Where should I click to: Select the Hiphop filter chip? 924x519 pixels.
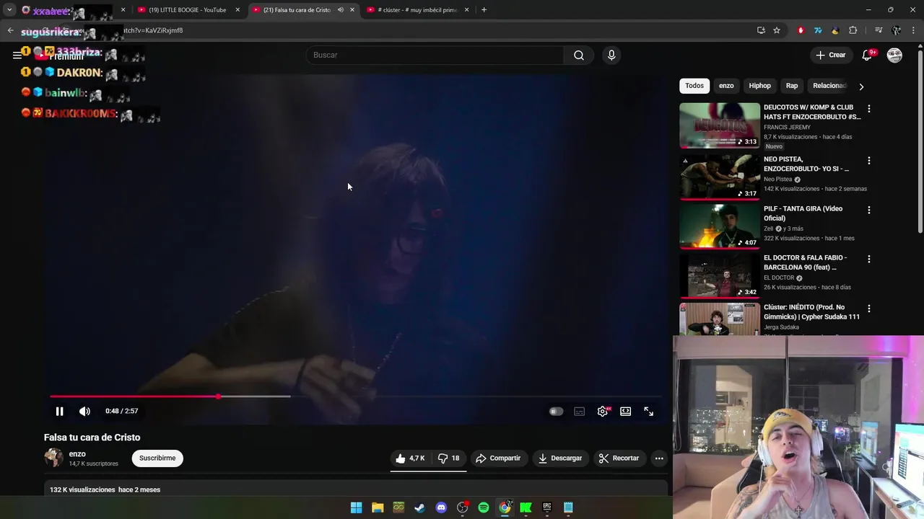coord(759,86)
